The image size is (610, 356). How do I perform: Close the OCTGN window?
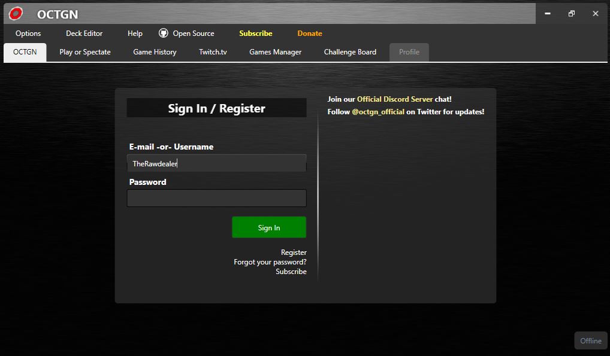[596, 14]
